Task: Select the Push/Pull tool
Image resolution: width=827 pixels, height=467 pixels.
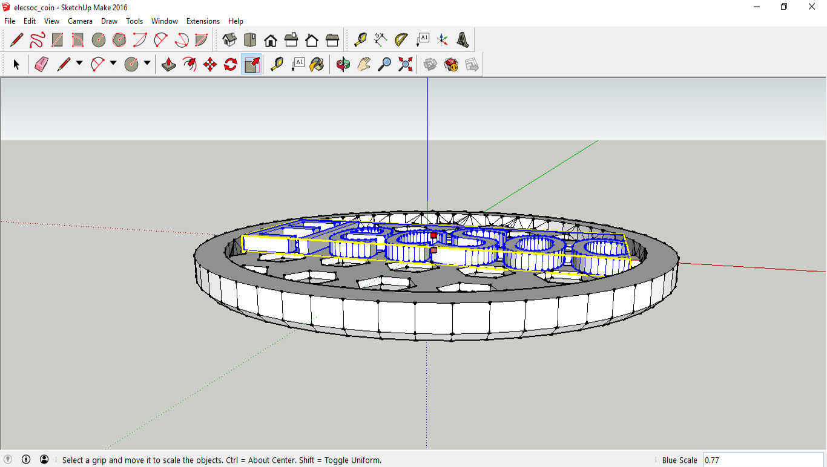Action: click(169, 64)
